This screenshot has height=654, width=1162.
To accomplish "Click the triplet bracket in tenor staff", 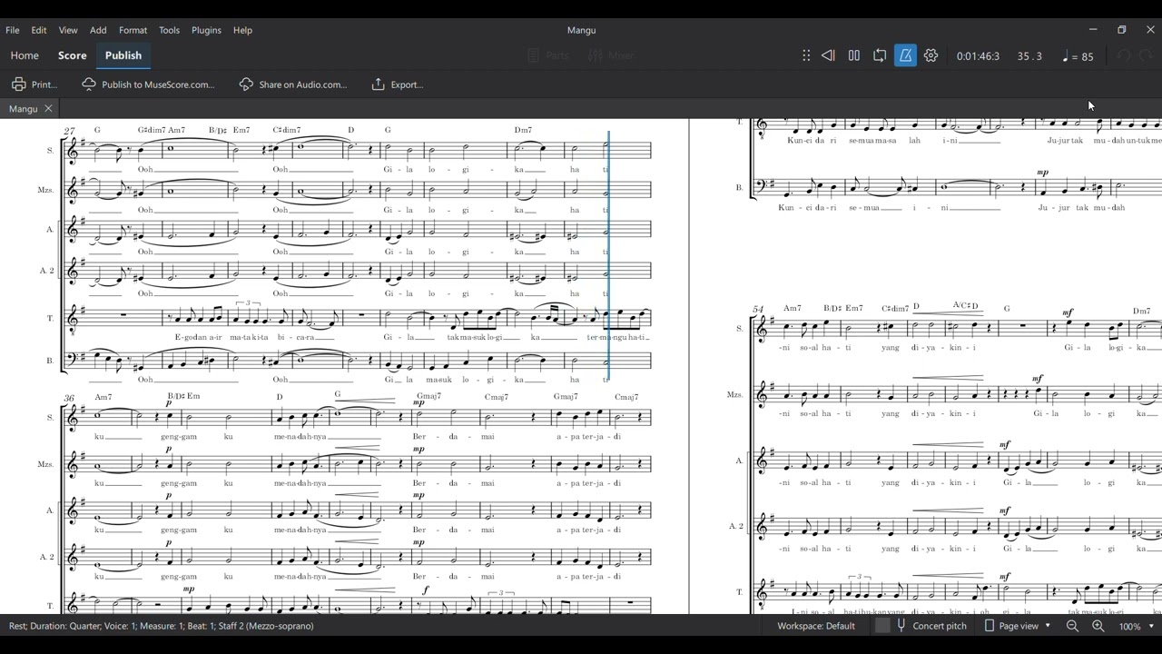I will 247,302.
